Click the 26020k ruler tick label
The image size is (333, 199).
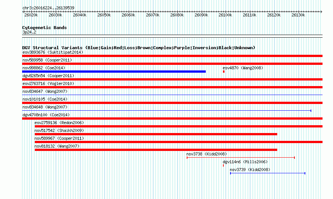31,15
